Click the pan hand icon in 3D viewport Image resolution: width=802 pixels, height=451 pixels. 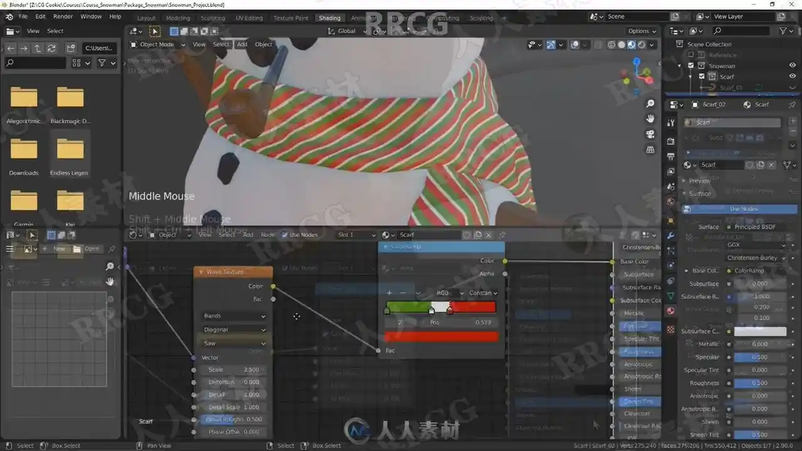pos(650,119)
